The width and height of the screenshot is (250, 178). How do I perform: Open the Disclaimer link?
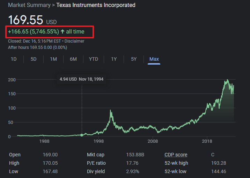(74, 41)
